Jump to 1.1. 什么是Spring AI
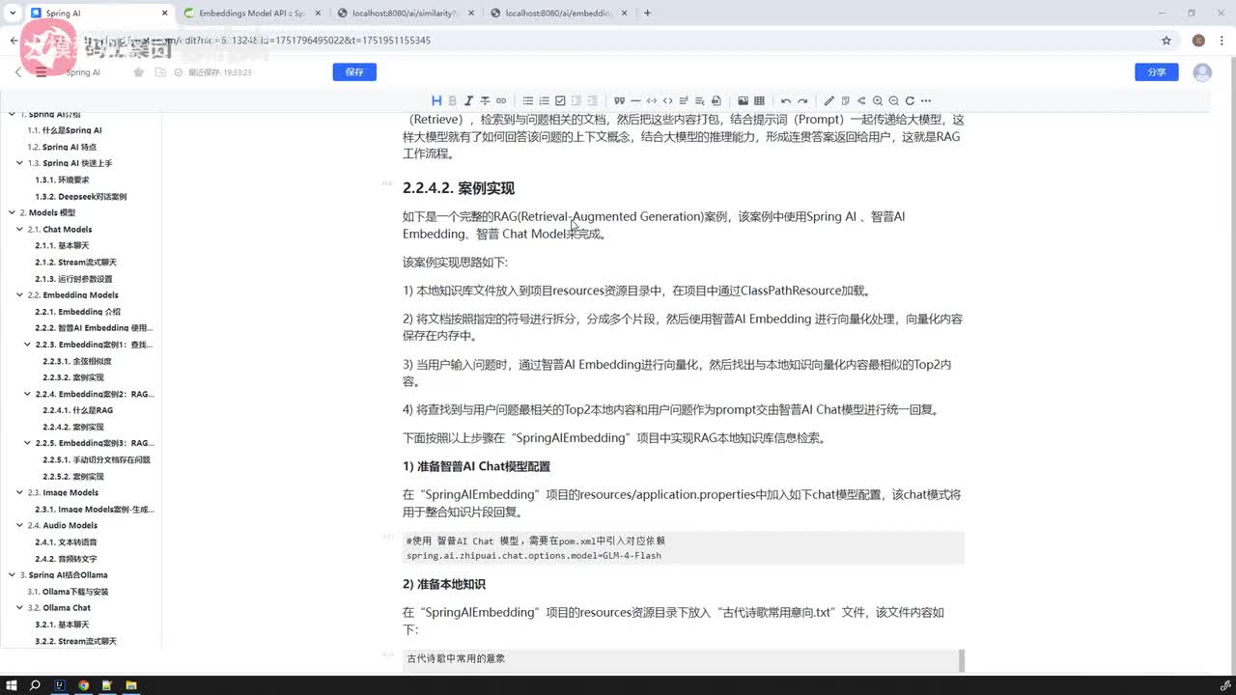Image resolution: width=1236 pixels, height=695 pixels. click(65, 130)
